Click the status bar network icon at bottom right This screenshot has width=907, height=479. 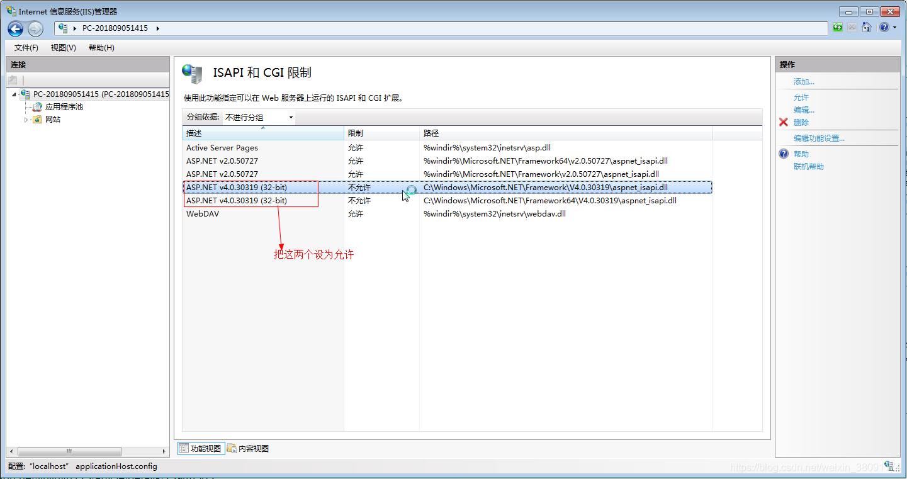891,466
